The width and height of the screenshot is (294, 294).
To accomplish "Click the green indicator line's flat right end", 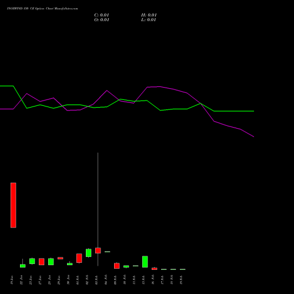I will (x=234, y=111).
